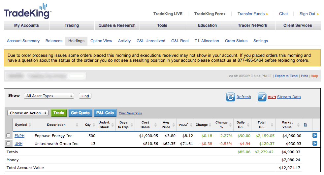The height and width of the screenshot is (175, 324).
Task: Click the TradeKing logo
Action: 27,11
